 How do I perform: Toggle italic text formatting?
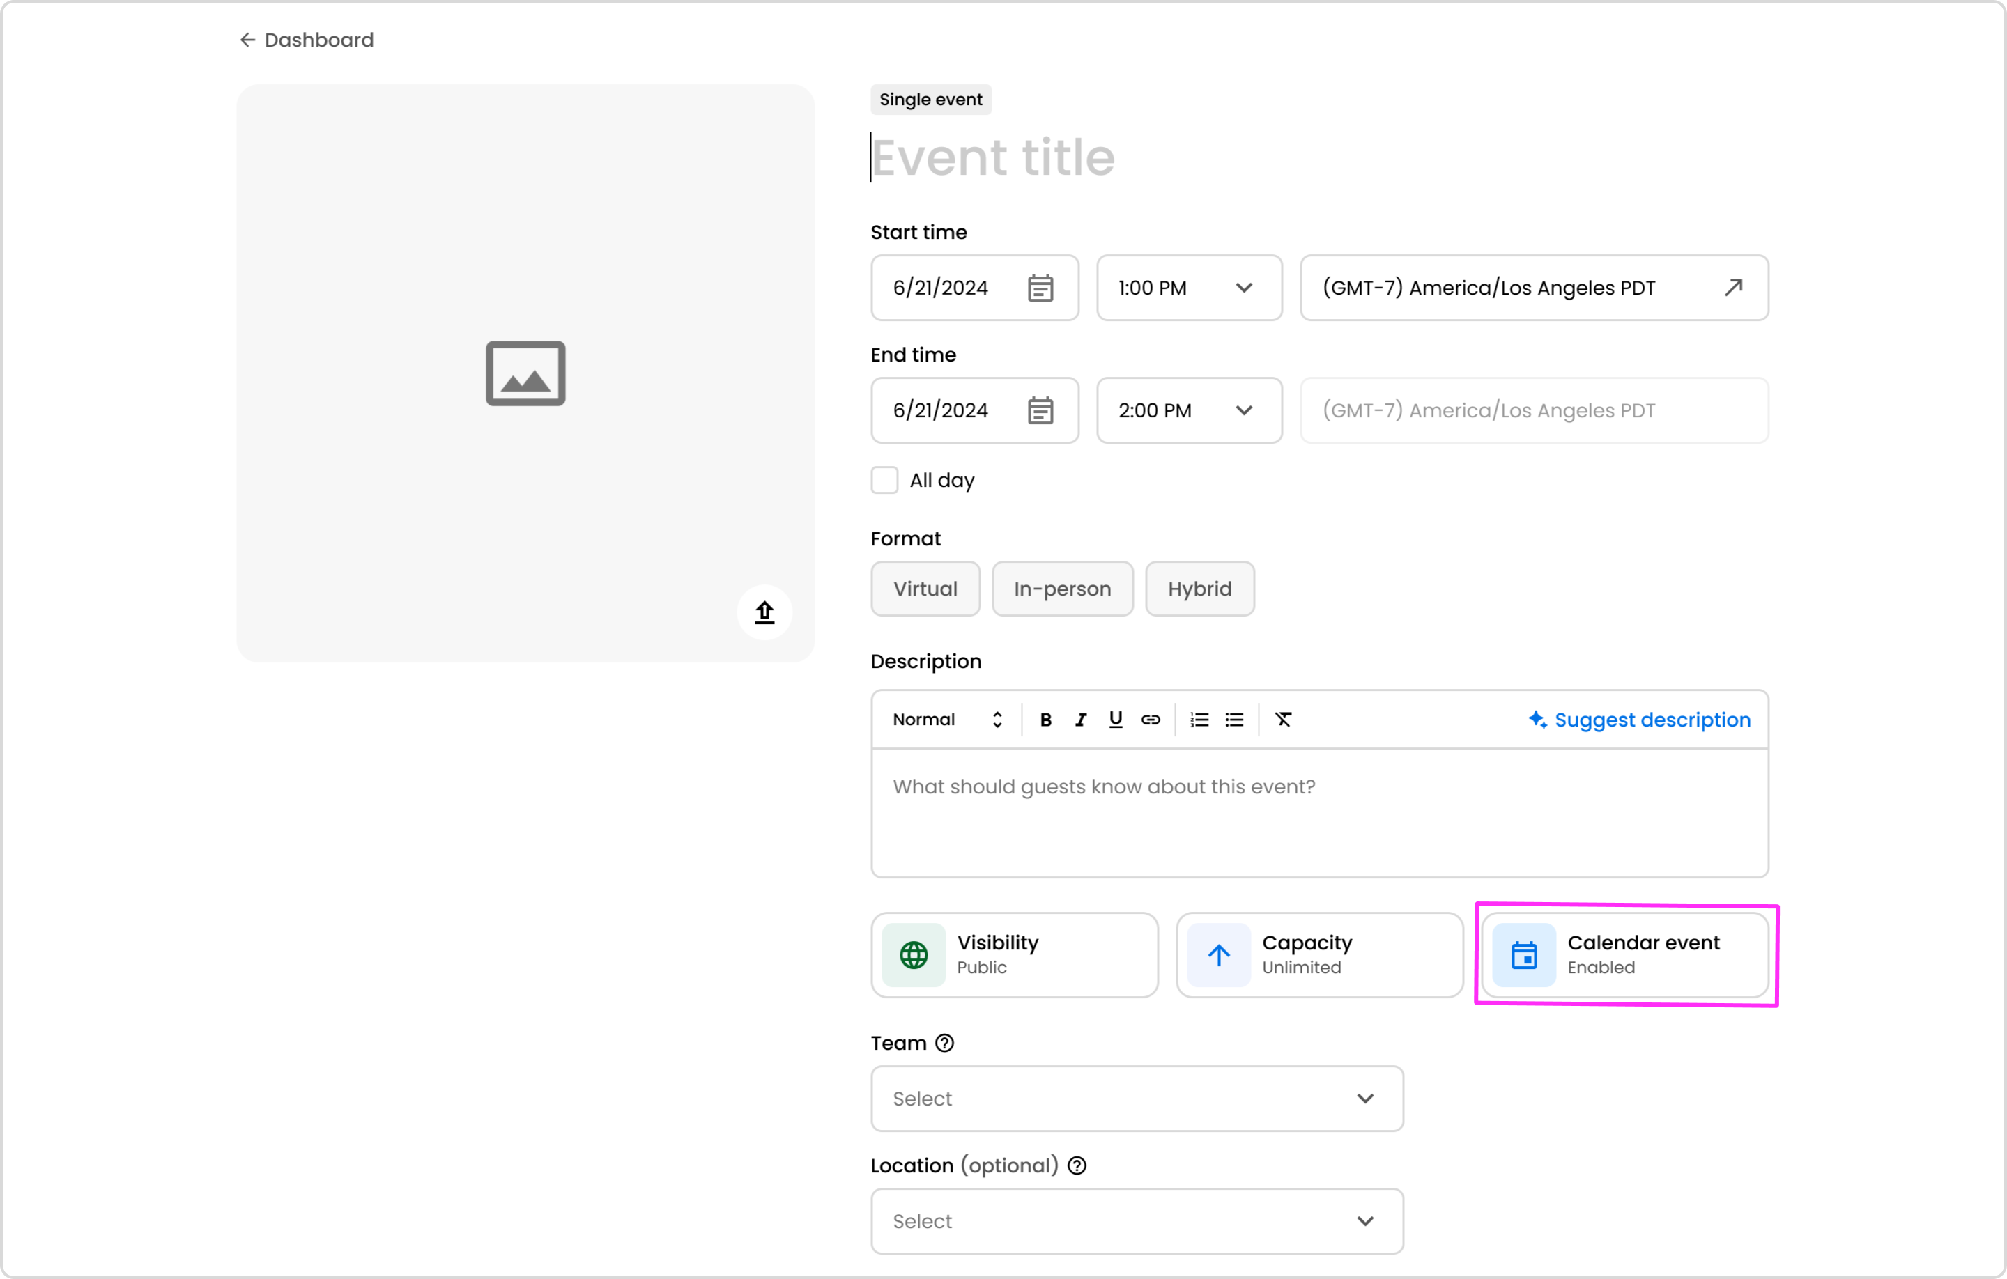(1080, 720)
